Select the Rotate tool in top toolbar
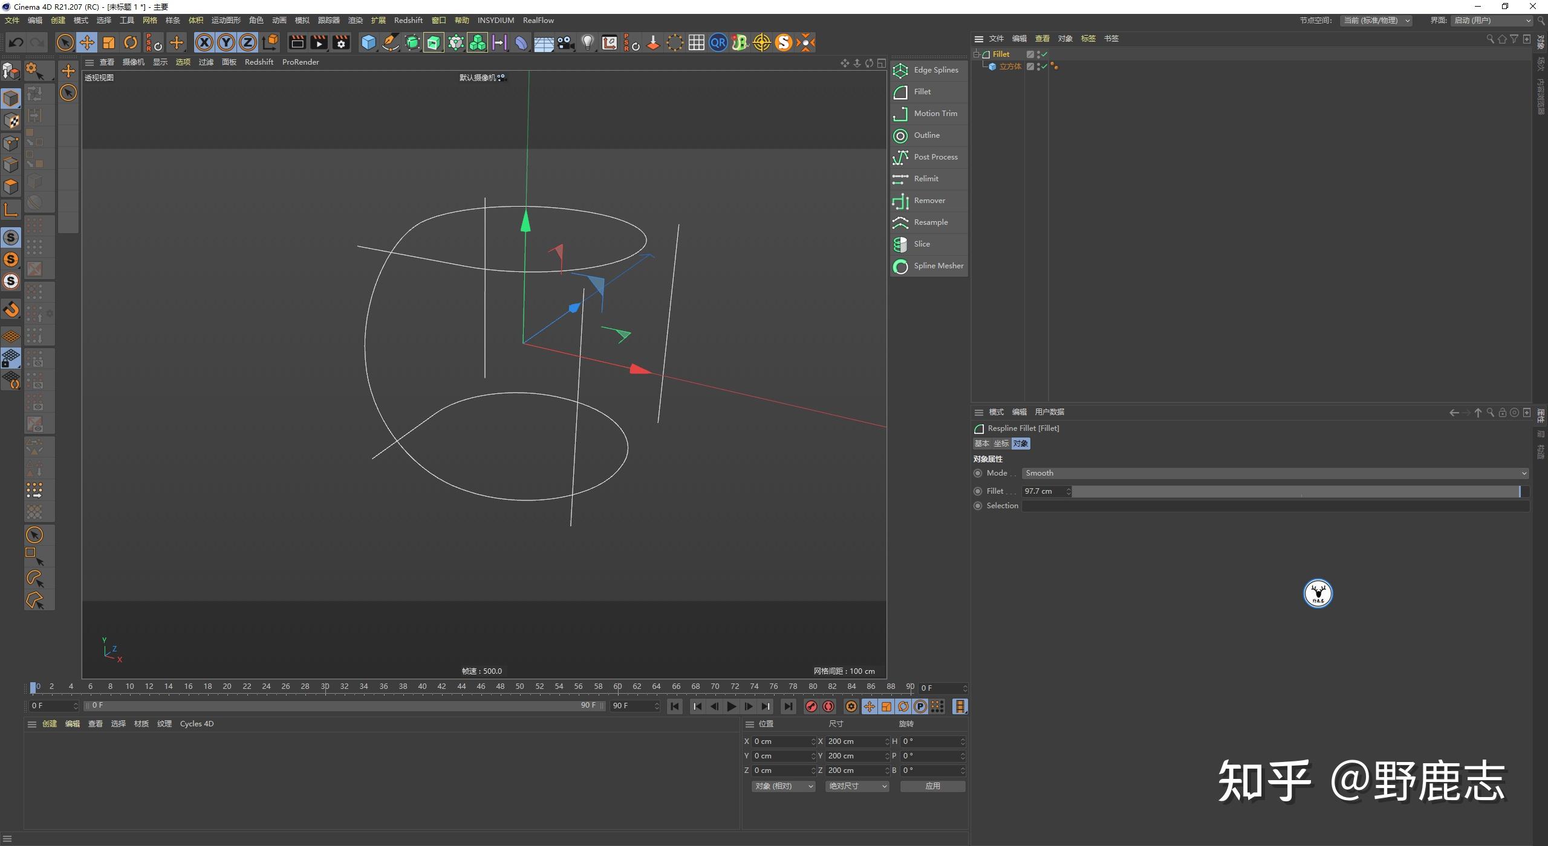 (130, 42)
